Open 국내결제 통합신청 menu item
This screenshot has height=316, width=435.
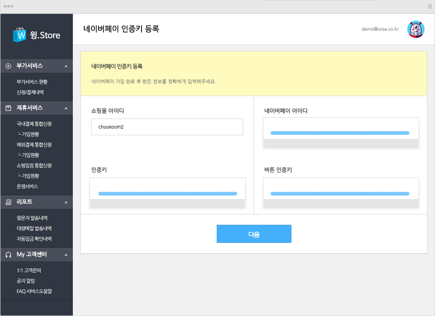[34, 124]
